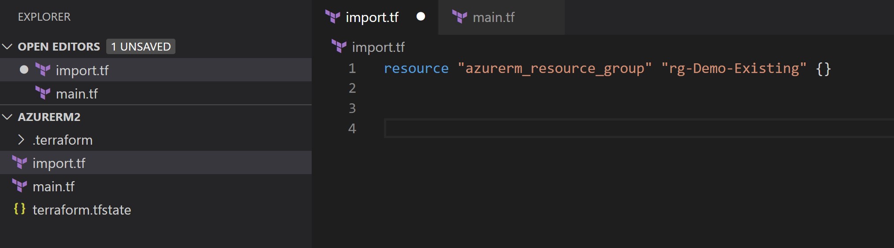Click unsaved dot beside import.tf in Open Editors

coord(24,69)
